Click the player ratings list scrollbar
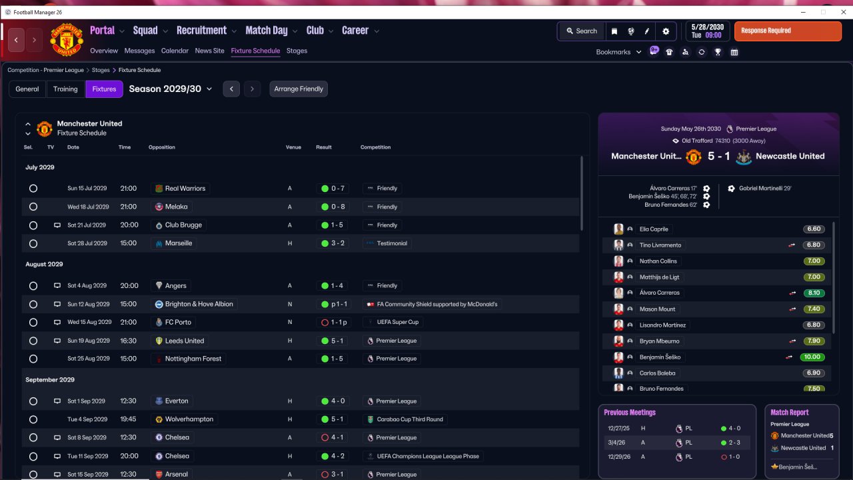Image resolution: width=853 pixels, height=480 pixels. click(834, 277)
